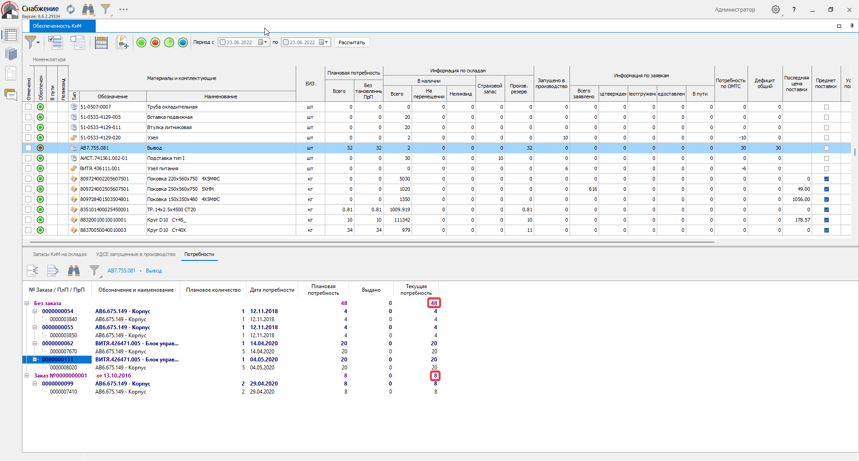This screenshot has height=461, width=859.
Task: Tick the checkbox for row АВ7.755.081
Action: [x=28, y=148]
